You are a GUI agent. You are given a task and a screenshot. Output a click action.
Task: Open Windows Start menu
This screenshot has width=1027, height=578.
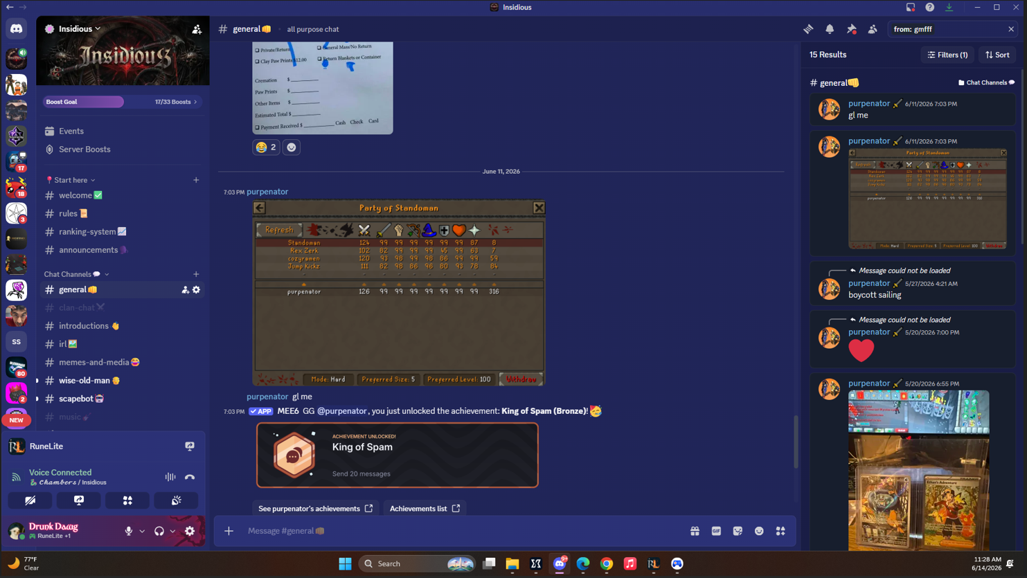pos(345,564)
